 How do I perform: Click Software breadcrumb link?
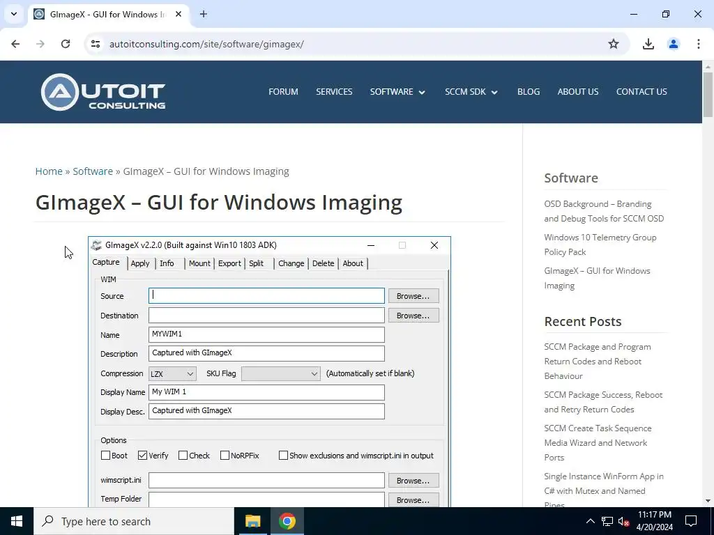click(x=93, y=171)
